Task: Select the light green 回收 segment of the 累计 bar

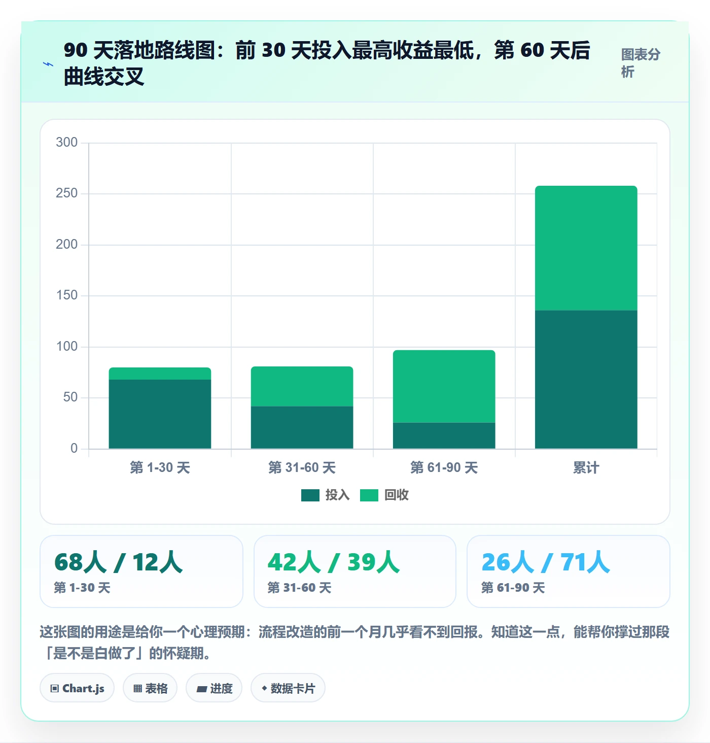Action: 586,248
